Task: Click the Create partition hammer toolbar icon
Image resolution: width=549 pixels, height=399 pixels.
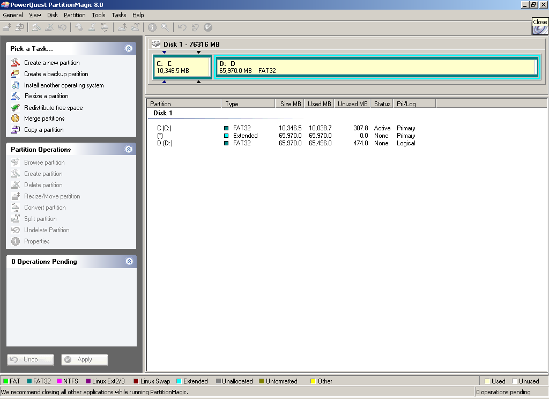Action: point(36,27)
